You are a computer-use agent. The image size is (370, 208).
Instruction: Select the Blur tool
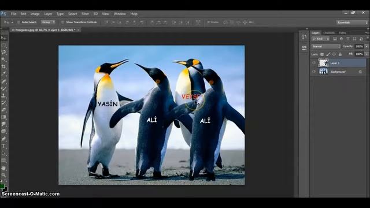tap(3, 124)
